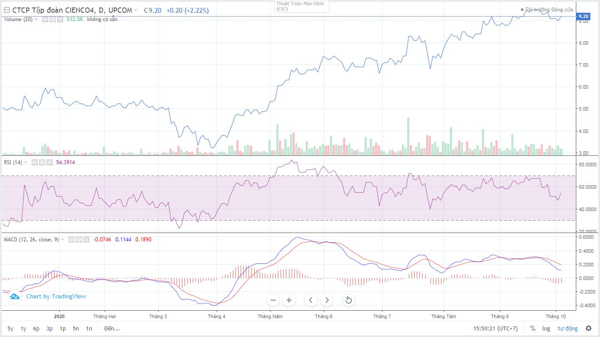Select the 5n time range
Viewport: 600px width, 337px height.
(76, 328)
